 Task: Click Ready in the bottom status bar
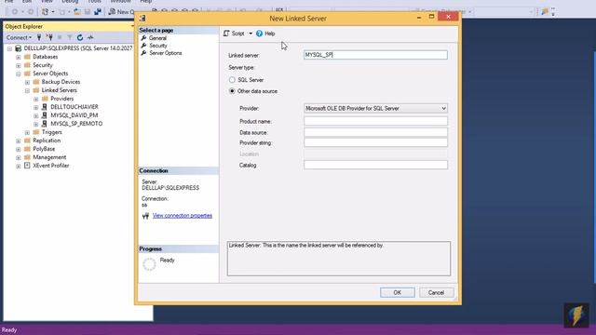[9, 329]
